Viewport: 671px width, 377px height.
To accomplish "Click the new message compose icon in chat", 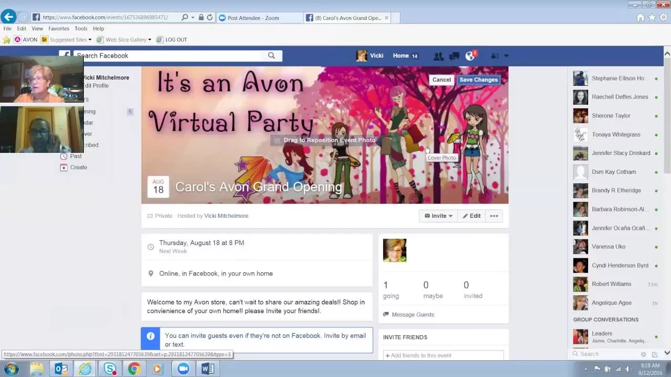I will point(655,354).
